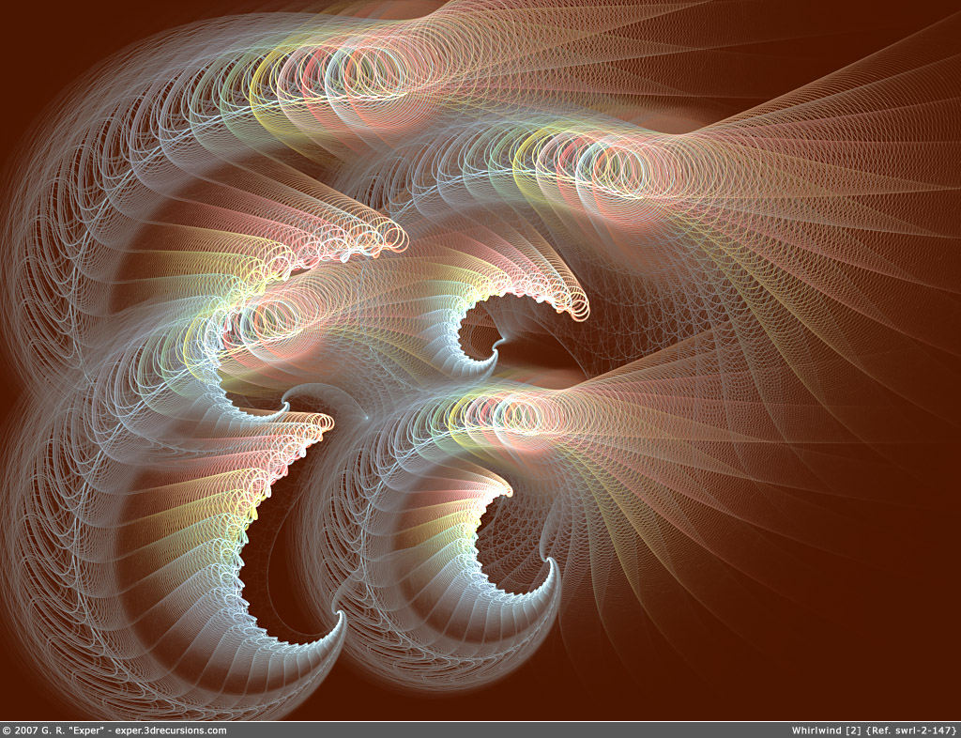Click the G. R. "Exper" author name

click(x=69, y=730)
